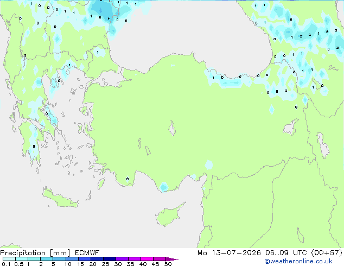Click the "50" legend scale number
The height and width of the screenshot is (266, 344).
(168, 264)
